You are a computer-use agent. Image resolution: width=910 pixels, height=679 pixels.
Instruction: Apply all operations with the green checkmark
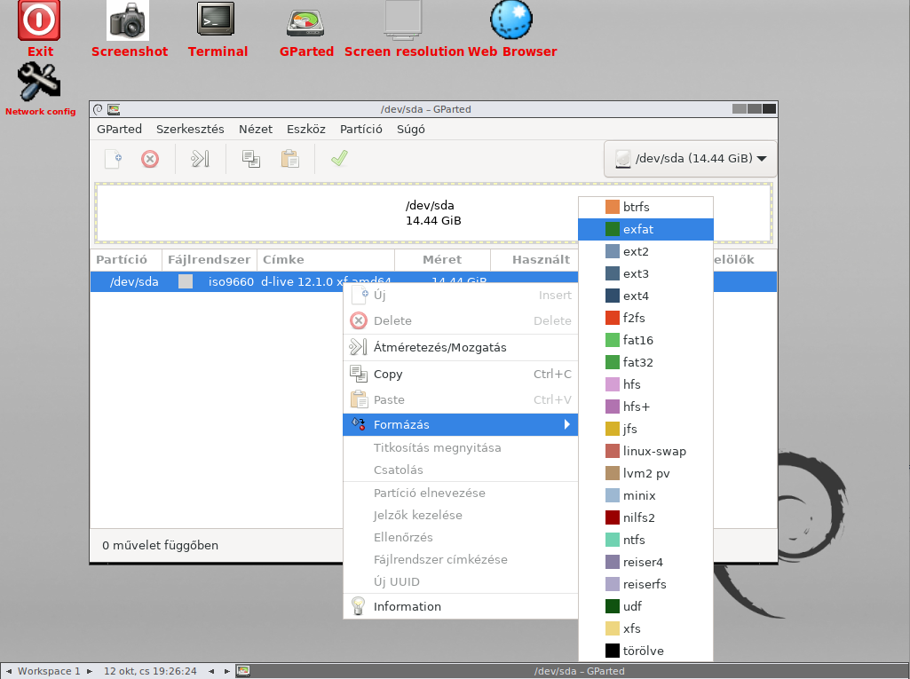(339, 158)
